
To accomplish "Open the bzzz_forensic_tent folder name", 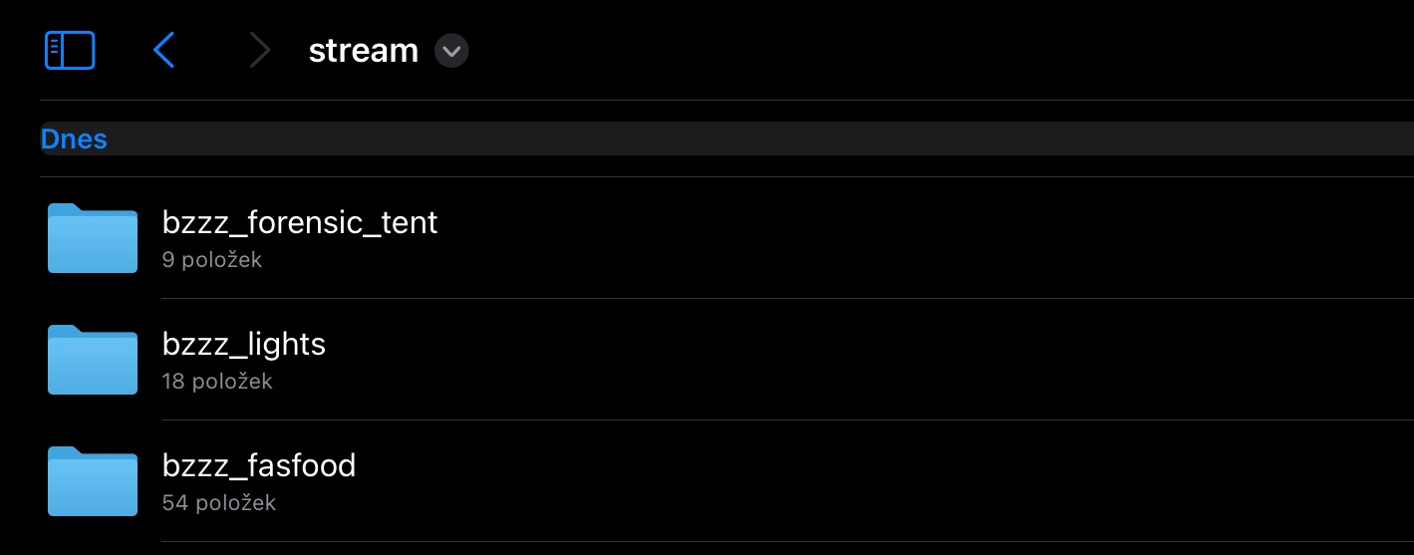I will 300,222.
